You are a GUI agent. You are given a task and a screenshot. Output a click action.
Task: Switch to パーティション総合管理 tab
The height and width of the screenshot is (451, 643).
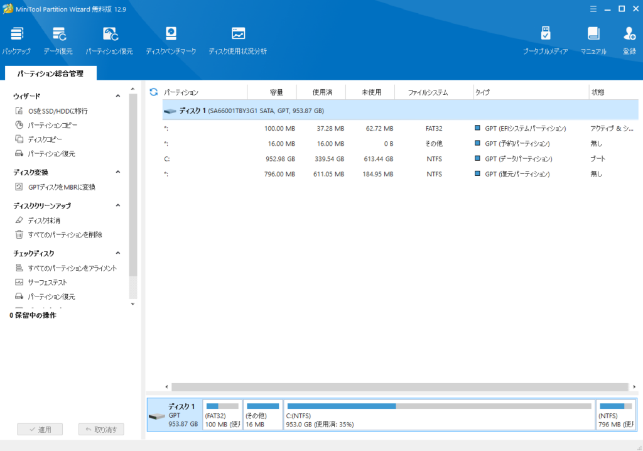(x=50, y=73)
